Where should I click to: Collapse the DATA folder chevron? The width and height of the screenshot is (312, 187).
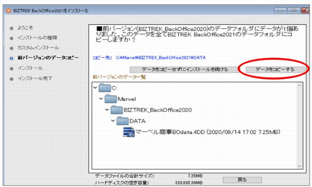pos(113,120)
